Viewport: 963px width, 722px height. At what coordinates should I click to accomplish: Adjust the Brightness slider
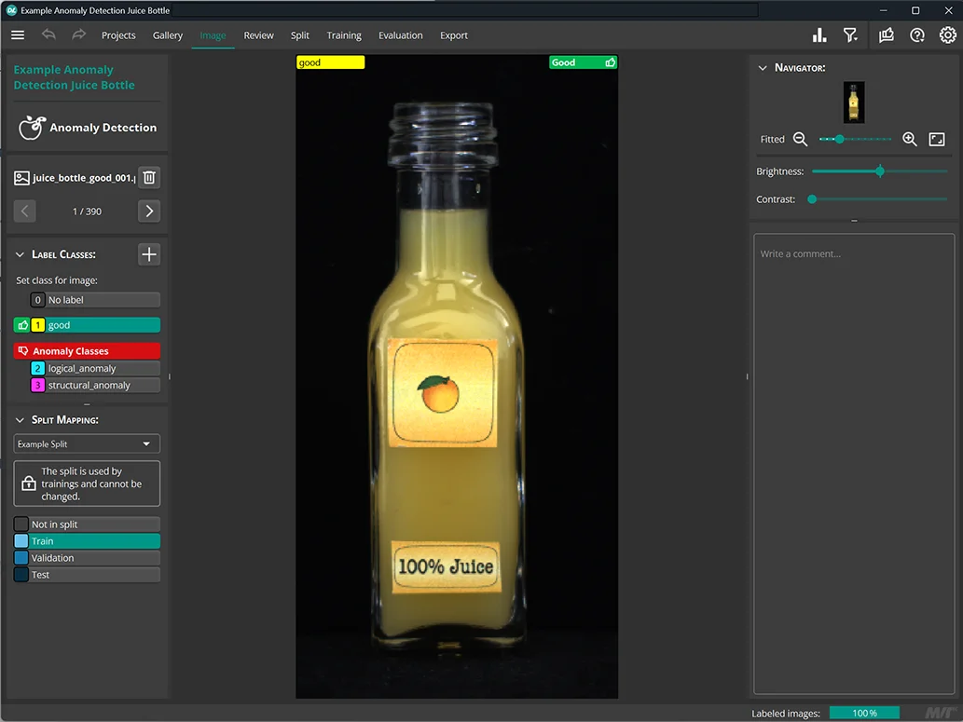click(x=879, y=171)
